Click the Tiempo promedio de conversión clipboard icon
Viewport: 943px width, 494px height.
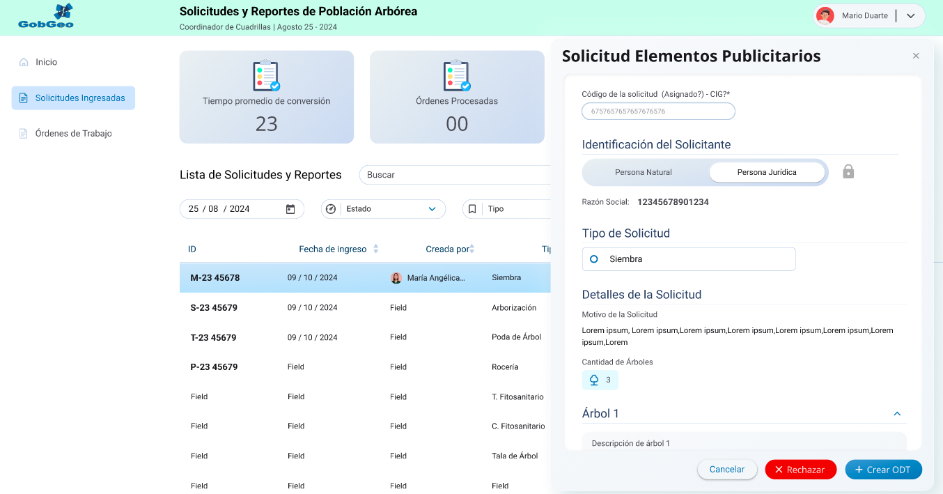[x=266, y=76]
